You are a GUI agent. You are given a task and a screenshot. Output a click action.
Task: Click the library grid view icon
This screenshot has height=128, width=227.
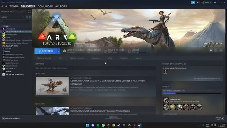click(29, 12)
